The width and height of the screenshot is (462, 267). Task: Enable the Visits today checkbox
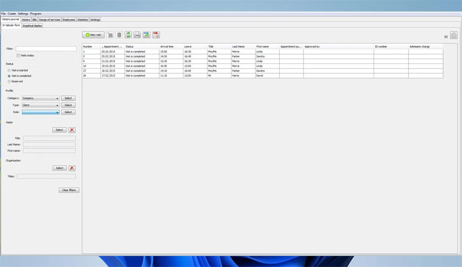18,56
